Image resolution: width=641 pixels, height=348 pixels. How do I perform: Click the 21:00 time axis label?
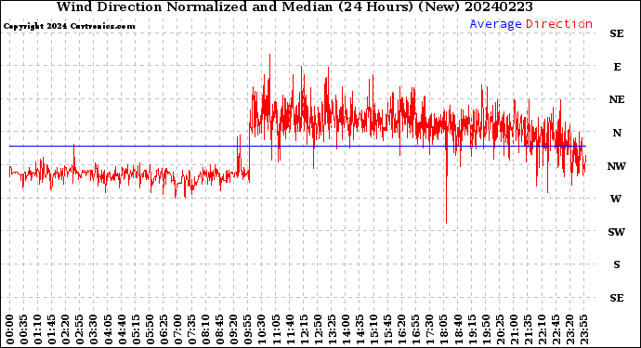514,329
